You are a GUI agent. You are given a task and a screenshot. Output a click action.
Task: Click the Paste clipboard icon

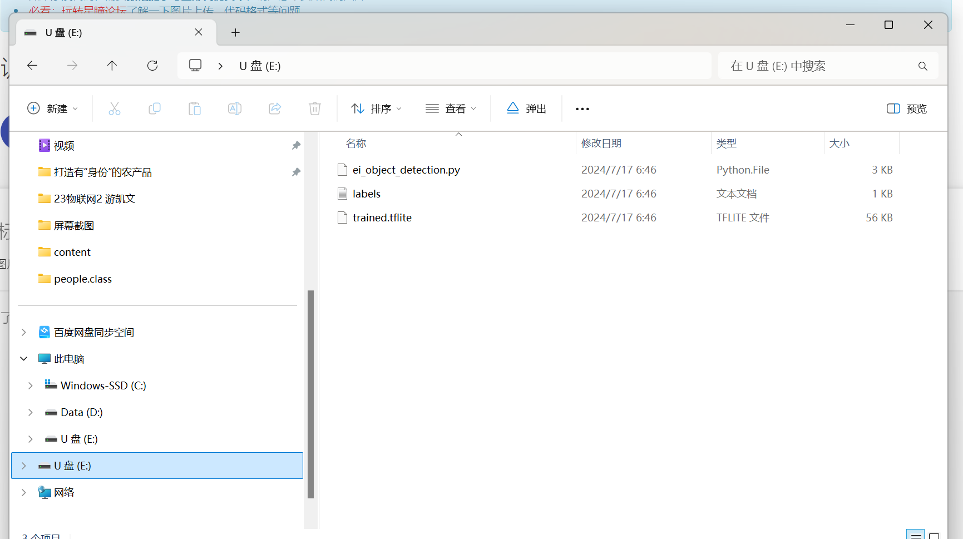coord(195,108)
